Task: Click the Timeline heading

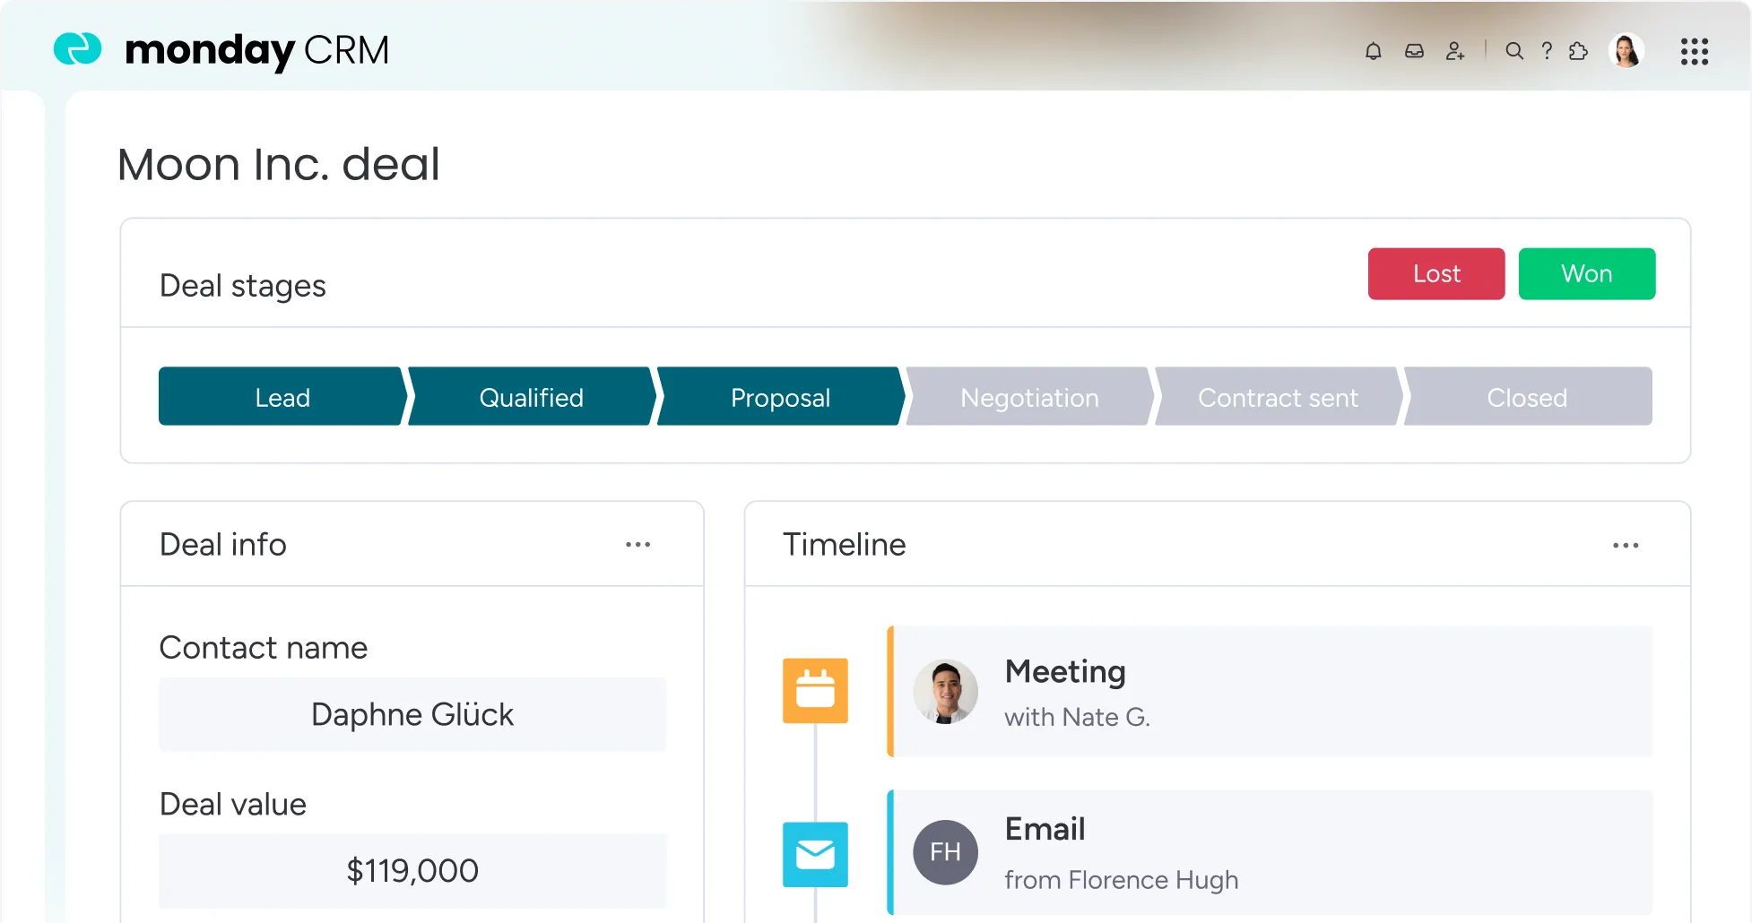Action: (845, 545)
